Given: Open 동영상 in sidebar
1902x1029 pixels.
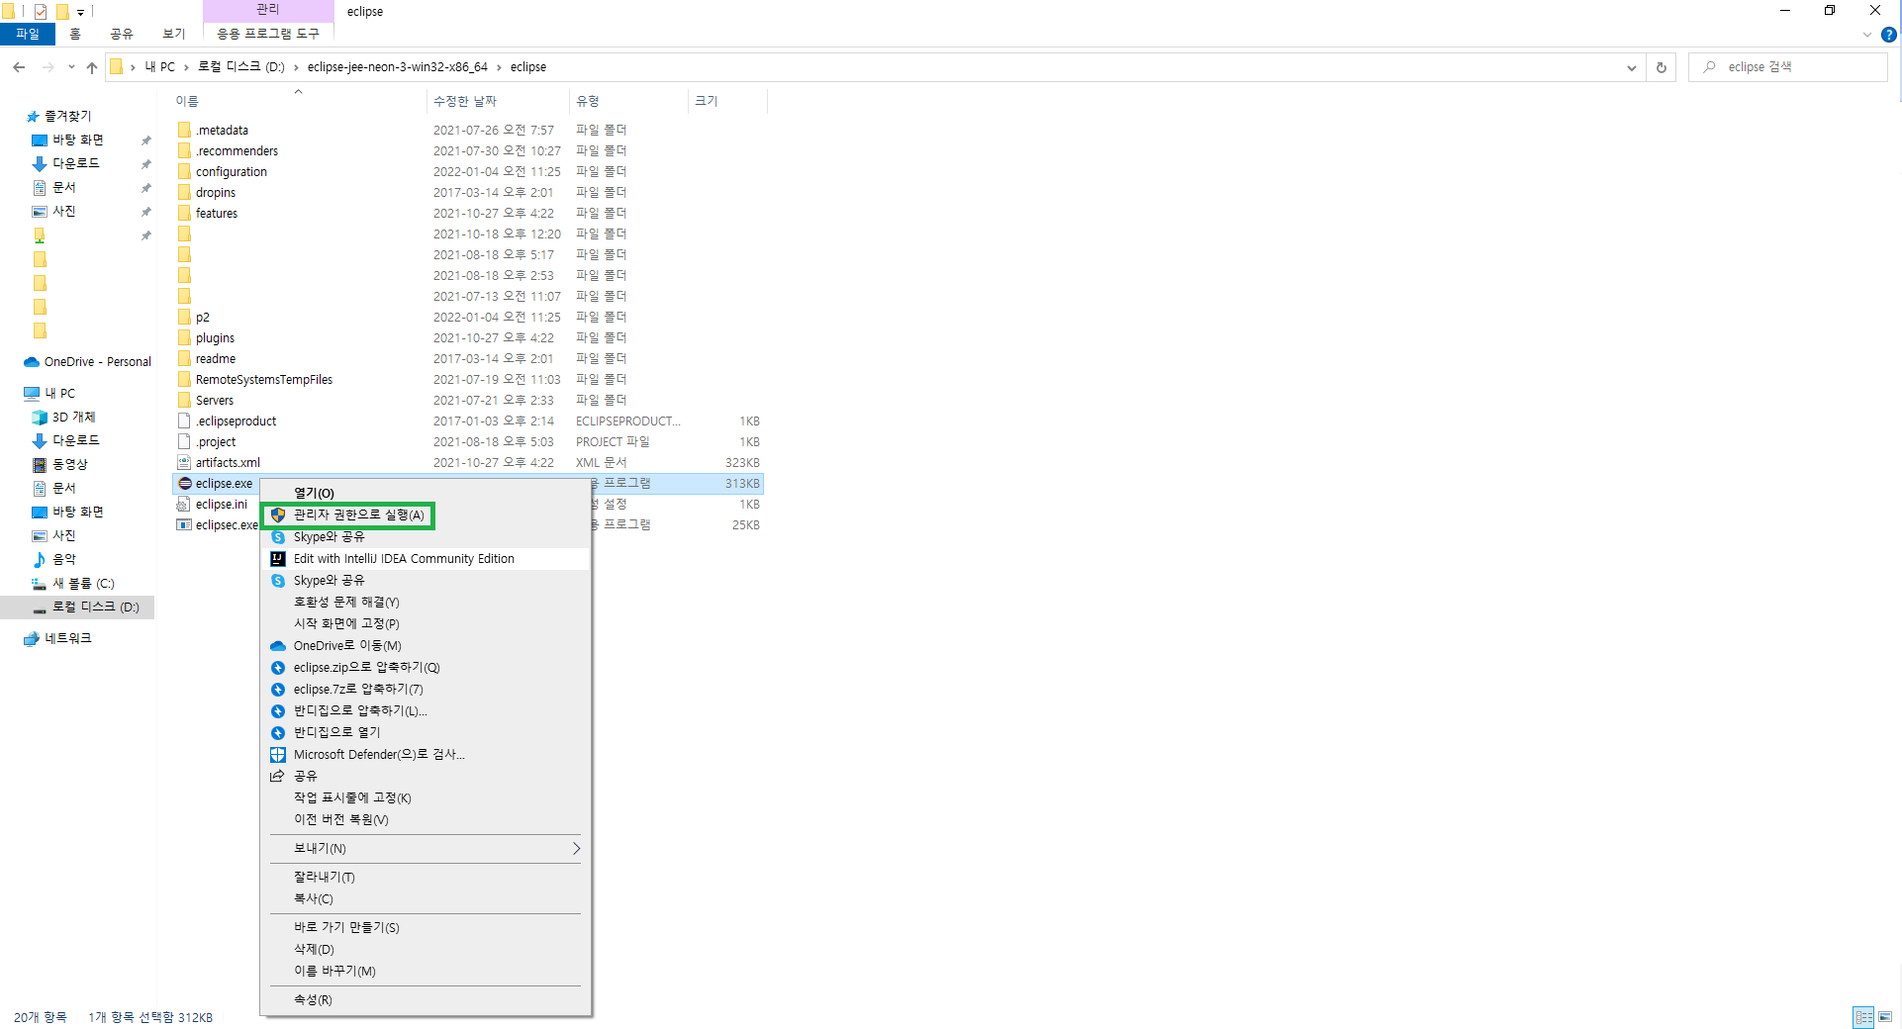Looking at the screenshot, I should [x=69, y=465].
